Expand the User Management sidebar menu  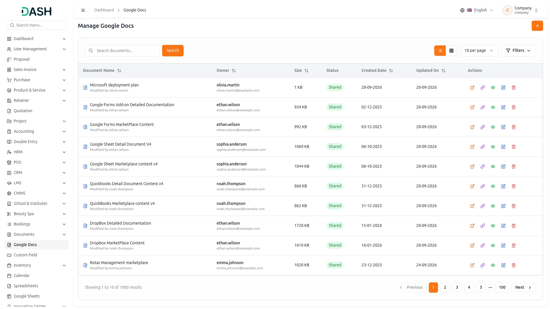pyautogui.click(x=37, y=49)
